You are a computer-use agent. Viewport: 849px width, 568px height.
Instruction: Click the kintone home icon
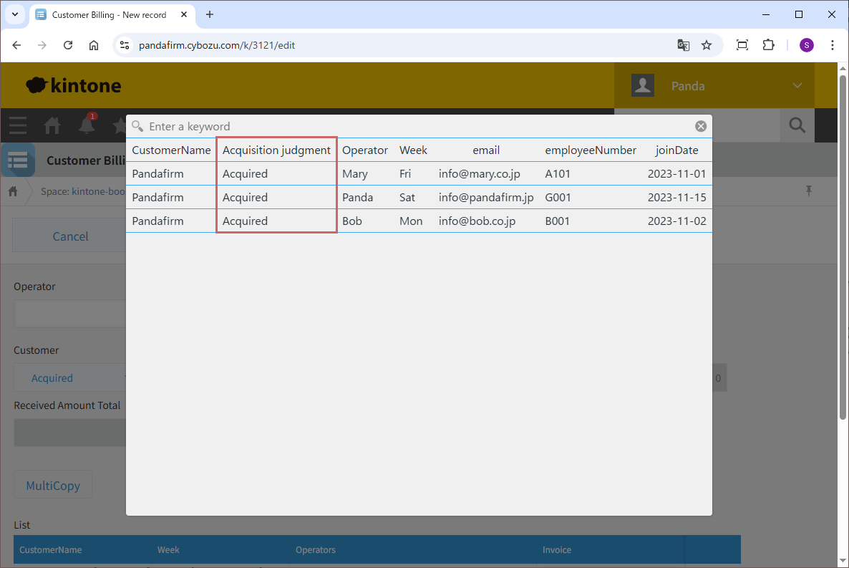pos(52,126)
